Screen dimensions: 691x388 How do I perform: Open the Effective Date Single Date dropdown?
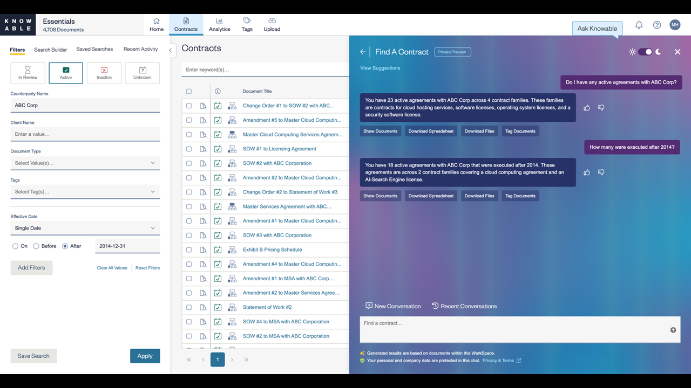pos(85,228)
